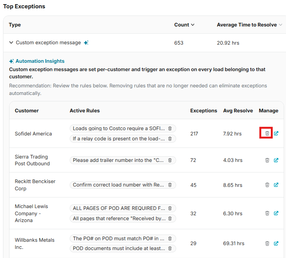Collapse the Custom exception message row
Viewport: 286px width, 258px height.
11,43
